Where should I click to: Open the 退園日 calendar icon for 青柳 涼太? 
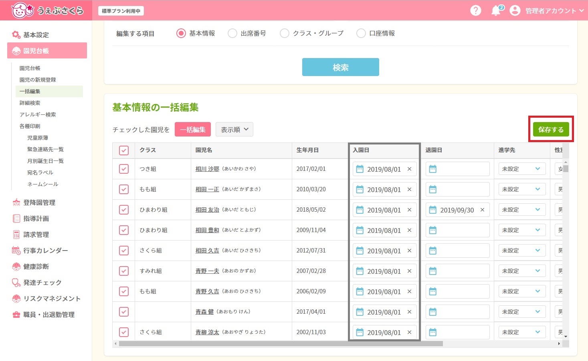(x=432, y=332)
